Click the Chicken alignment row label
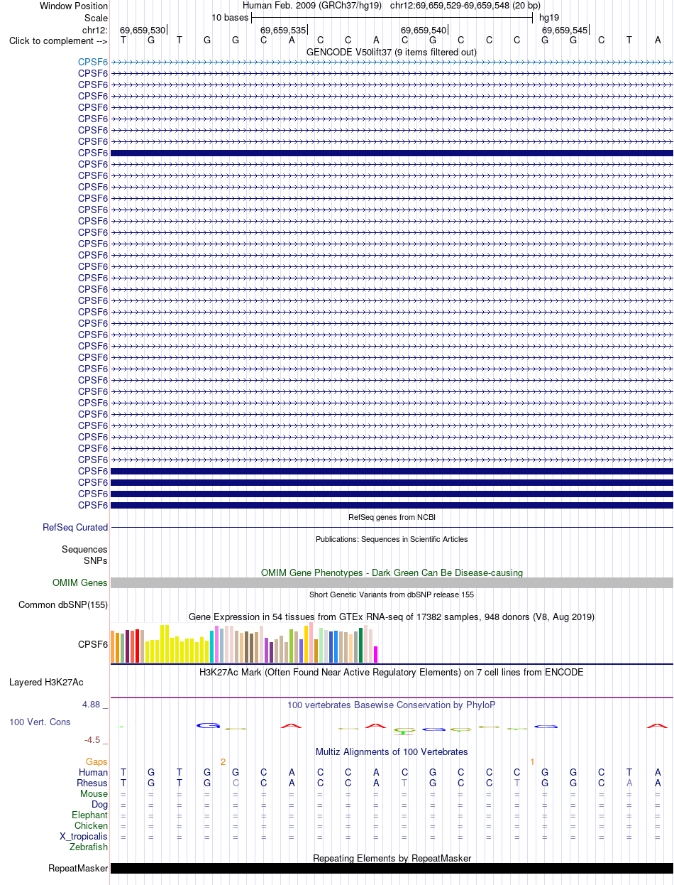674x885 pixels. (92, 826)
